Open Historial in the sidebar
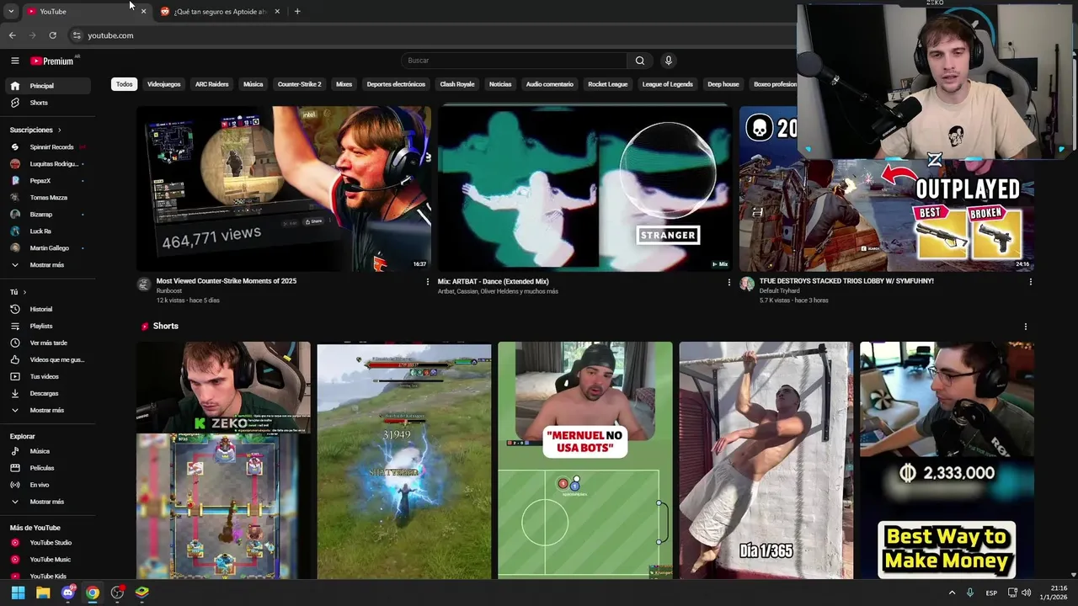The height and width of the screenshot is (606, 1078). (41, 309)
